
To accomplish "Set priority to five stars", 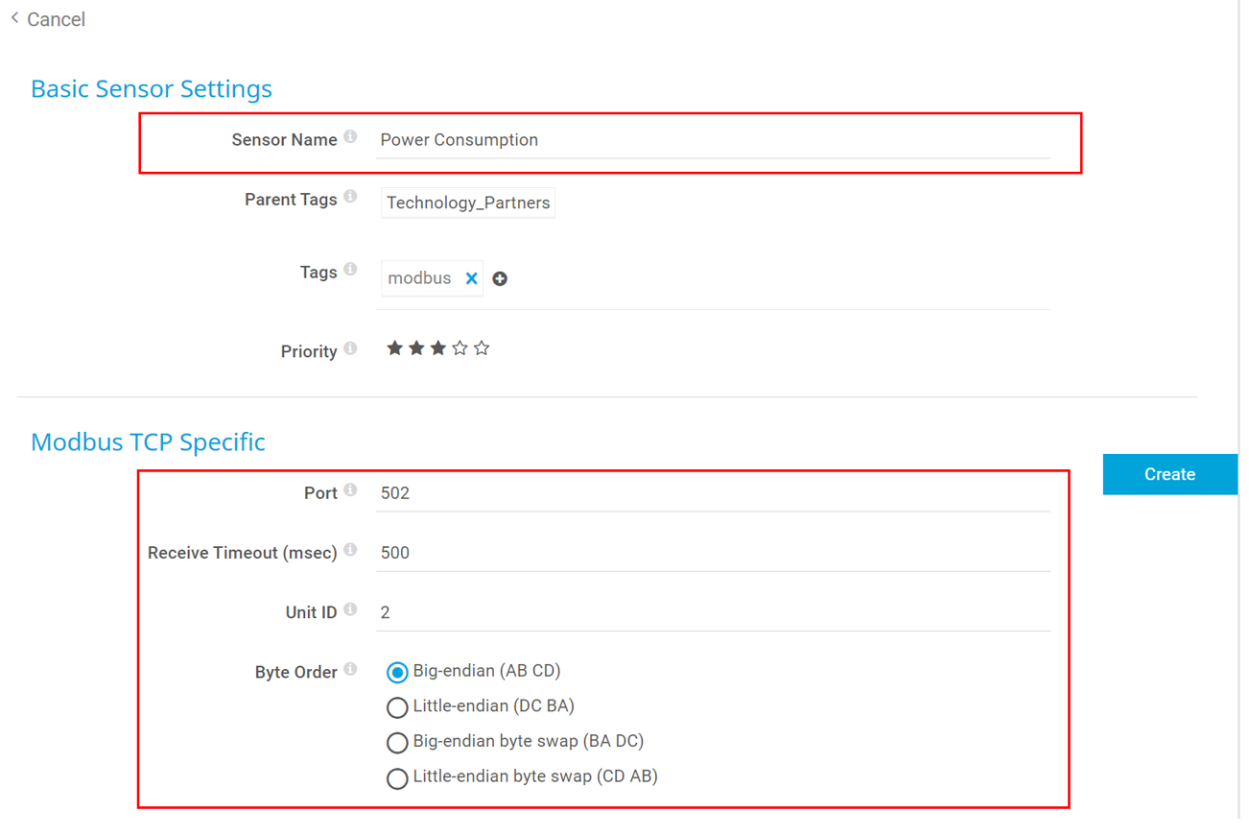I will coord(482,348).
